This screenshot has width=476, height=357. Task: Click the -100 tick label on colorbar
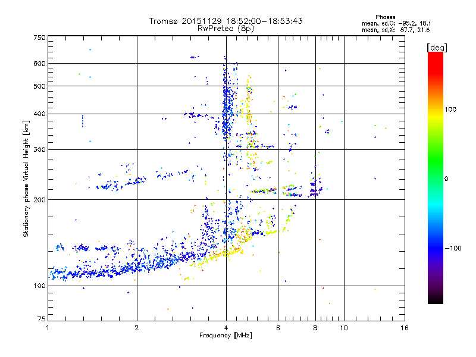(x=452, y=248)
